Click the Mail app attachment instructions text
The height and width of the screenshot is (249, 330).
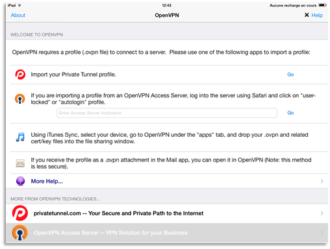171,163
